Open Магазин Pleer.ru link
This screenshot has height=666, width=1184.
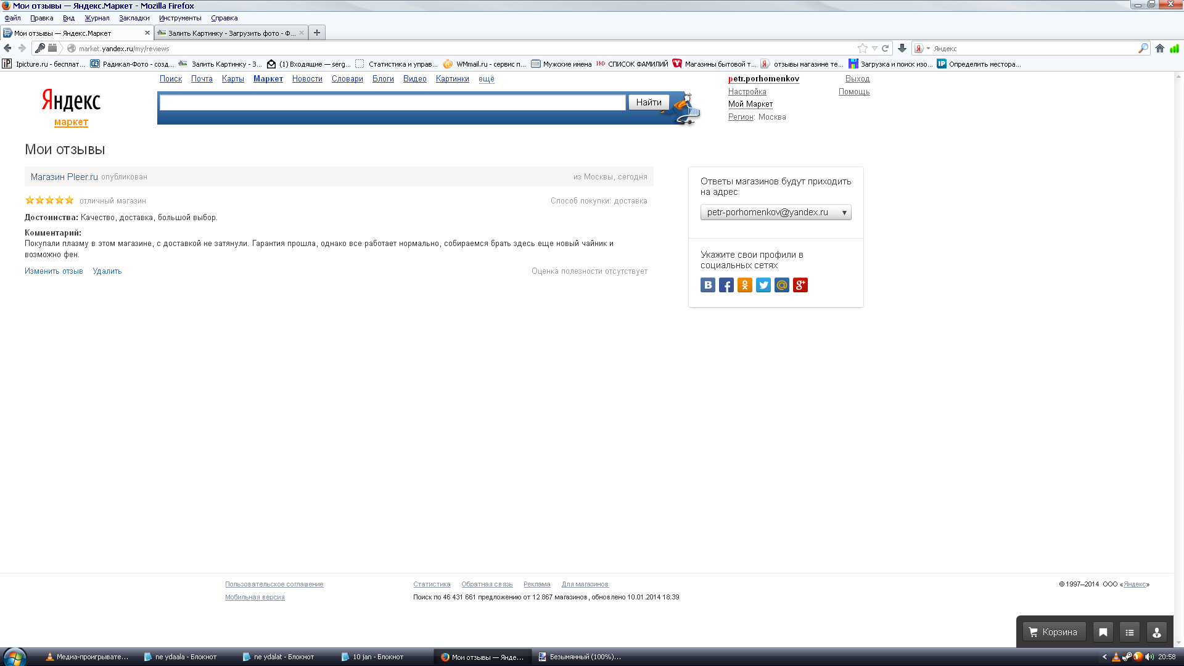click(64, 177)
